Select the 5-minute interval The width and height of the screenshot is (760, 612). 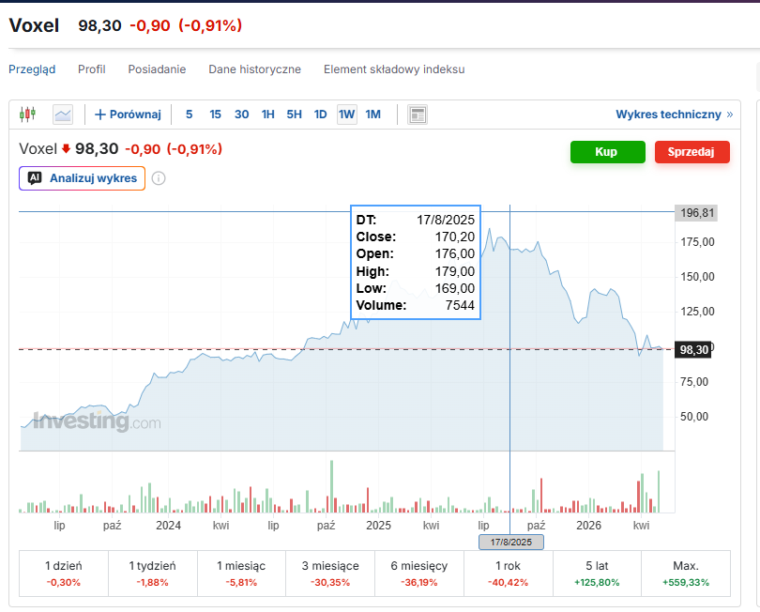click(x=189, y=115)
